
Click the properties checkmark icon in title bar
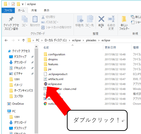pyautogui.click(x=13, y=4)
